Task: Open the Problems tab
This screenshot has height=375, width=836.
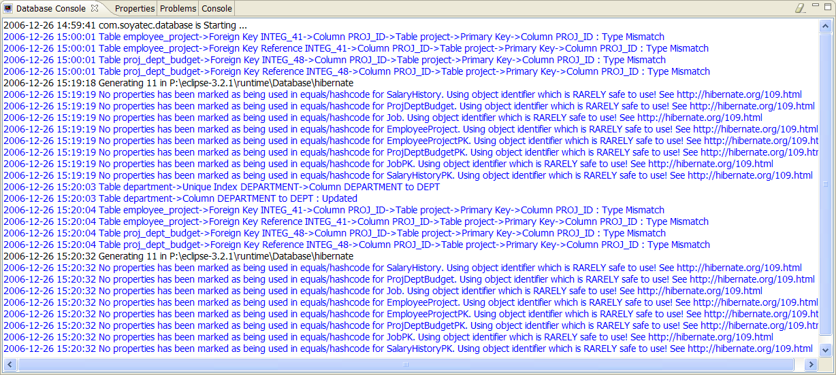Action: (x=178, y=9)
